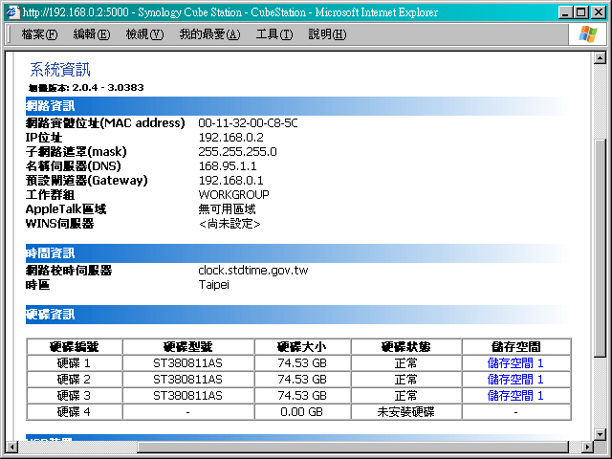Click ST380811AS model in 硬碟 1 row
This screenshot has width=612, height=459.
[187, 363]
